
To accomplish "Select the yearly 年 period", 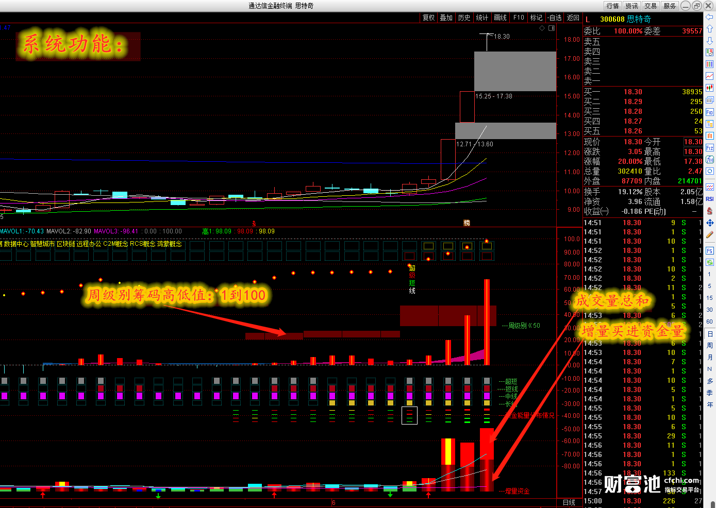I will coord(710,404).
